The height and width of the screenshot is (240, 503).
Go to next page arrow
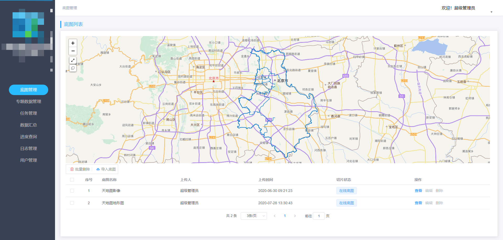(x=295, y=216)
